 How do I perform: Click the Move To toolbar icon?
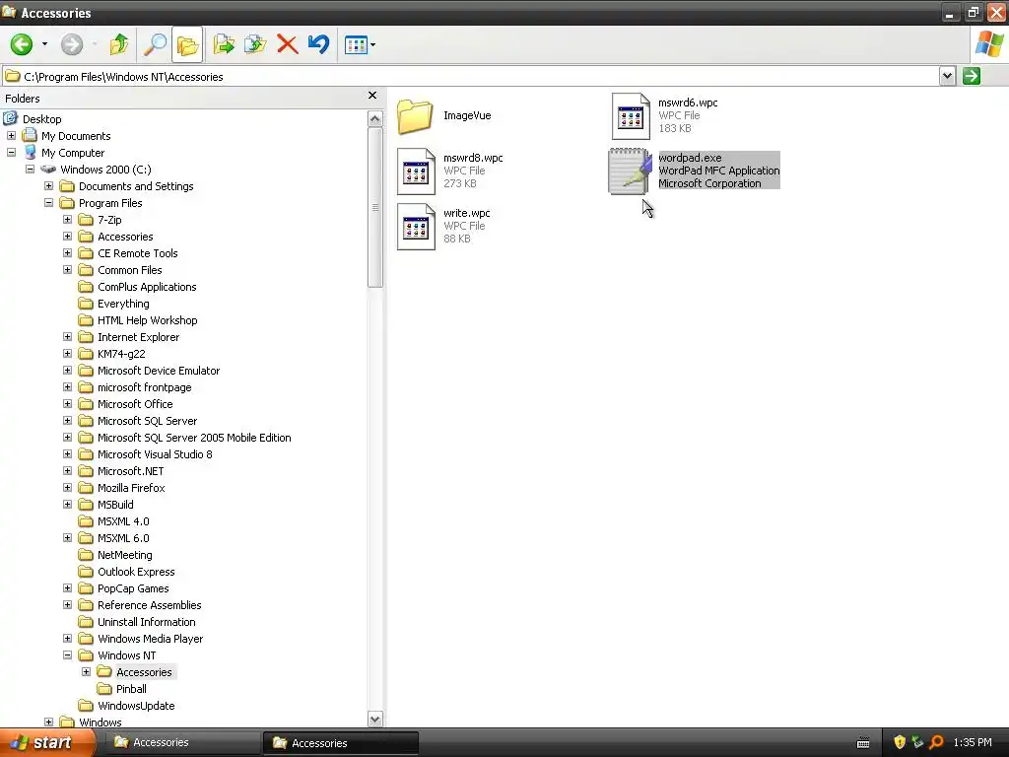coord(224,44)
